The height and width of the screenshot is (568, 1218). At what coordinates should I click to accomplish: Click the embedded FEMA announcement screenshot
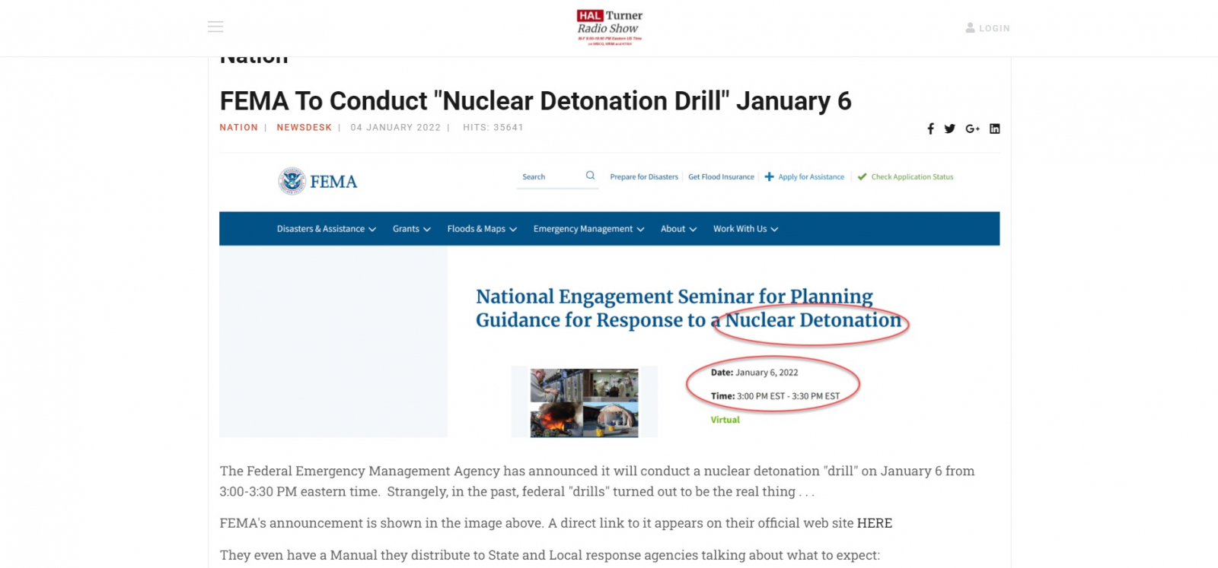[609, 296]
